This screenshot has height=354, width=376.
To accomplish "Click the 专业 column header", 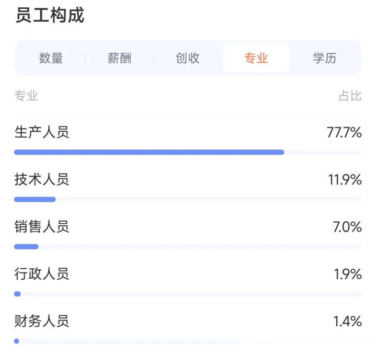I will tap(26, 96).
